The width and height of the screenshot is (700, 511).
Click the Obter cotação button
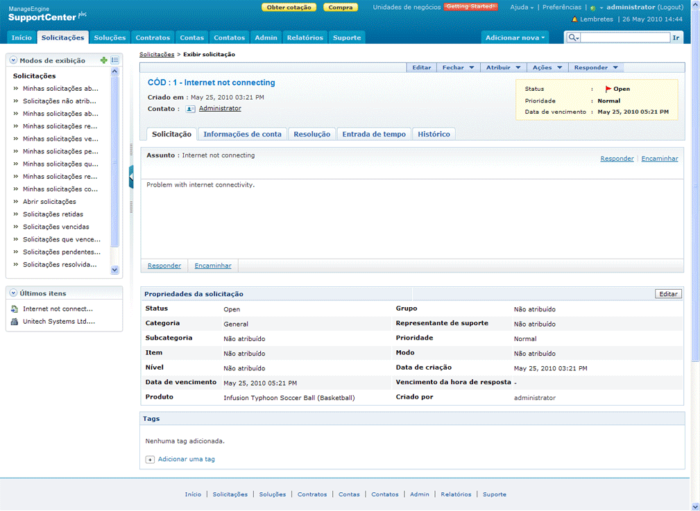click(x=289, y=8)
